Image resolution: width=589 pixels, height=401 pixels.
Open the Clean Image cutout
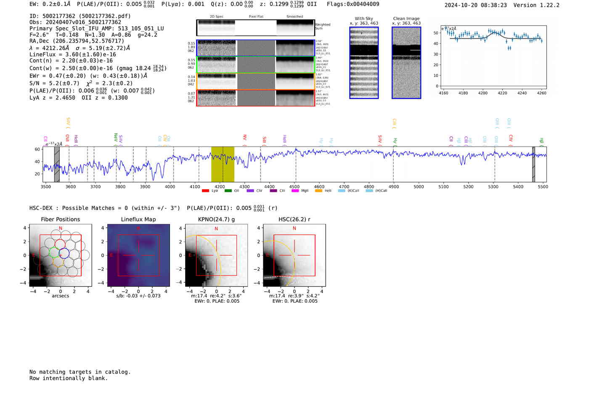tap(406, 63)
